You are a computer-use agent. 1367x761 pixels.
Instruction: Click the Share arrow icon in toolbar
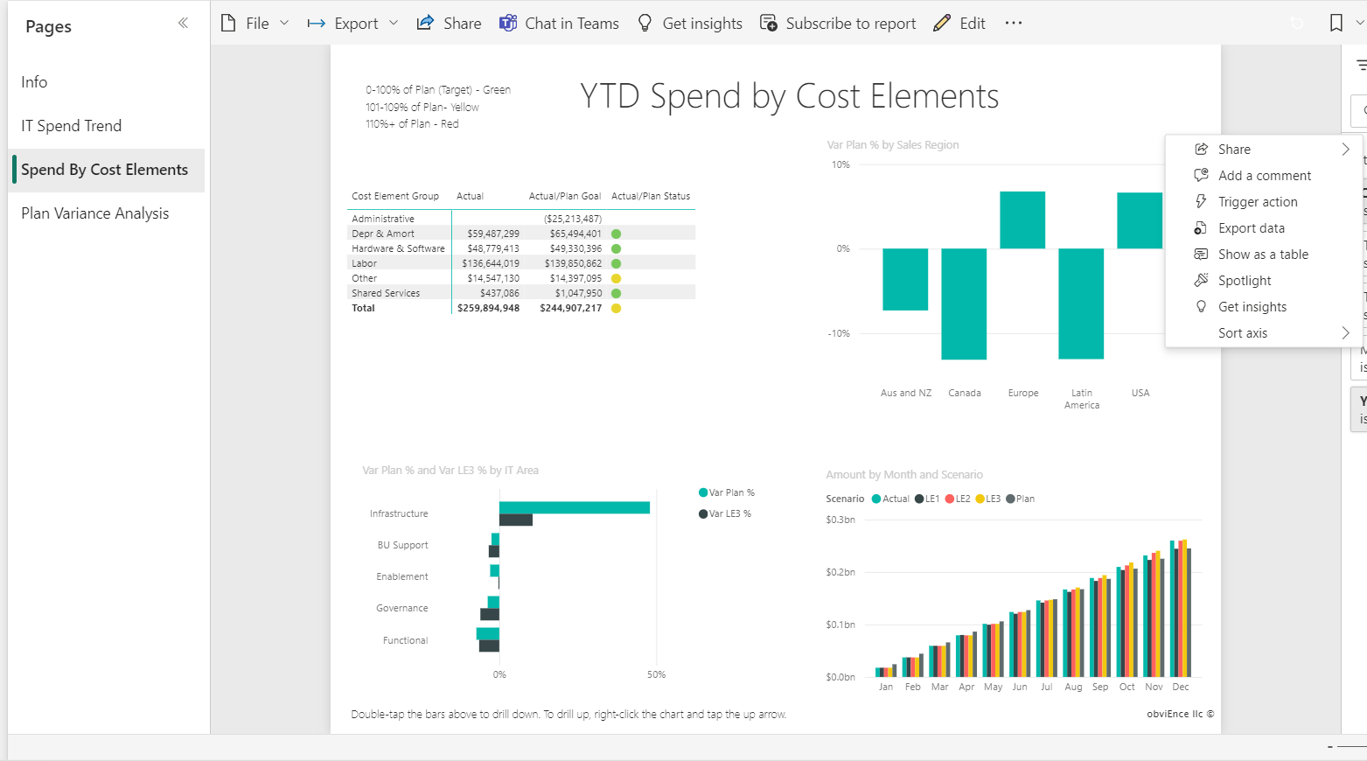pyautogui.click(x=425, y=23)
